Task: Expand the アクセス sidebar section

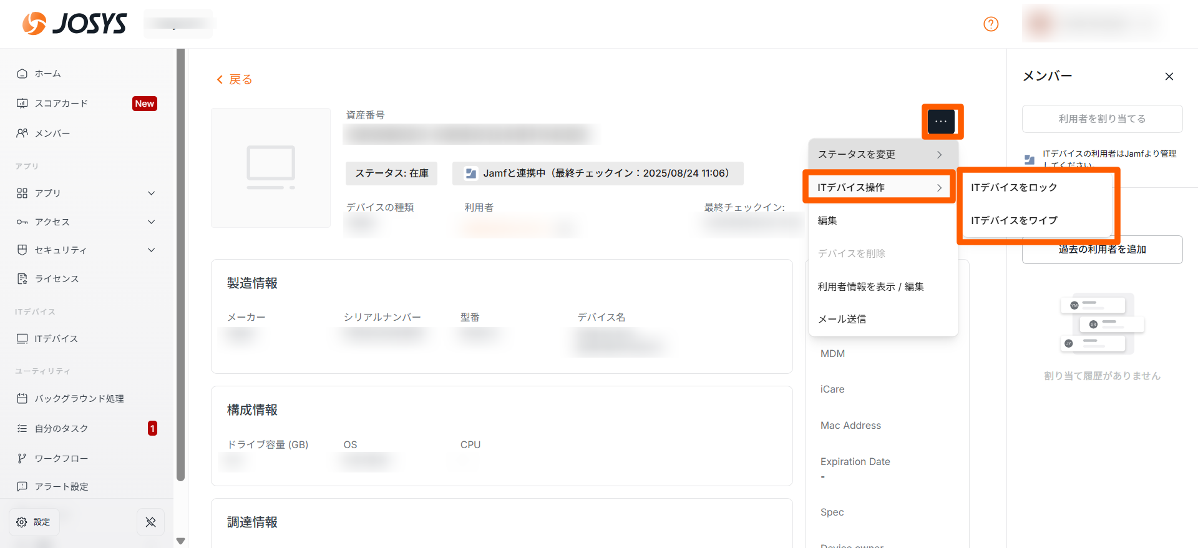Action: (151, 222)
